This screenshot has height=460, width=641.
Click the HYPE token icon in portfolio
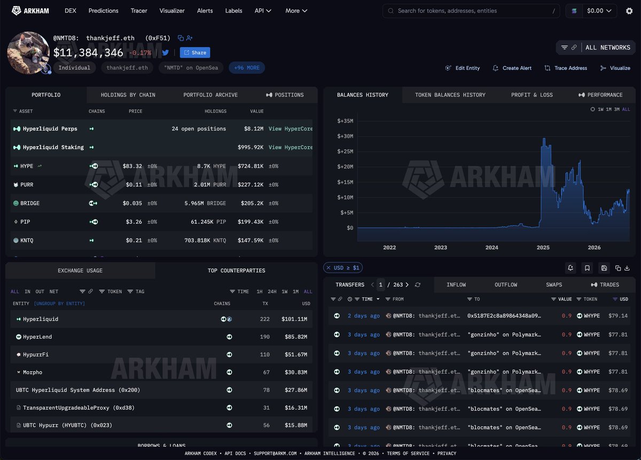coord(16,166)
